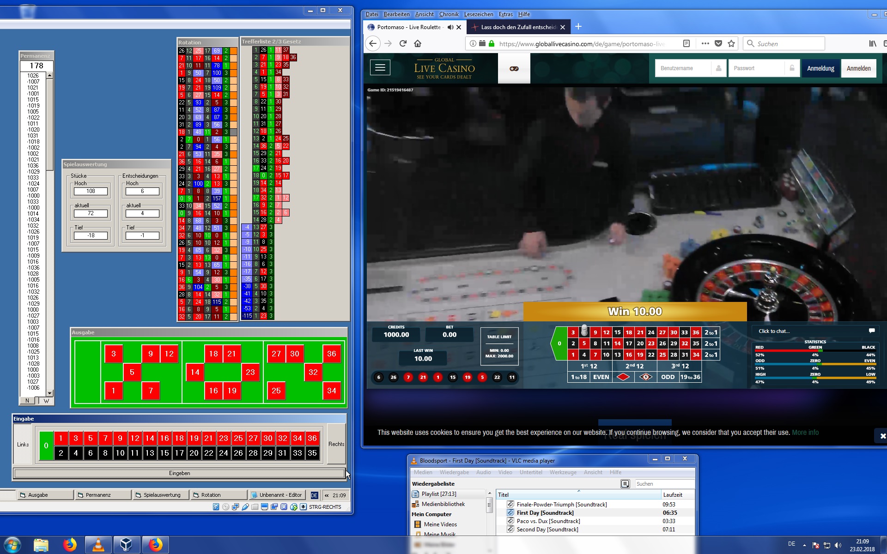Click the Firefox reload page icon
Image resolution: width=887 pixels, height=554 pixels.
pos(403,43)
